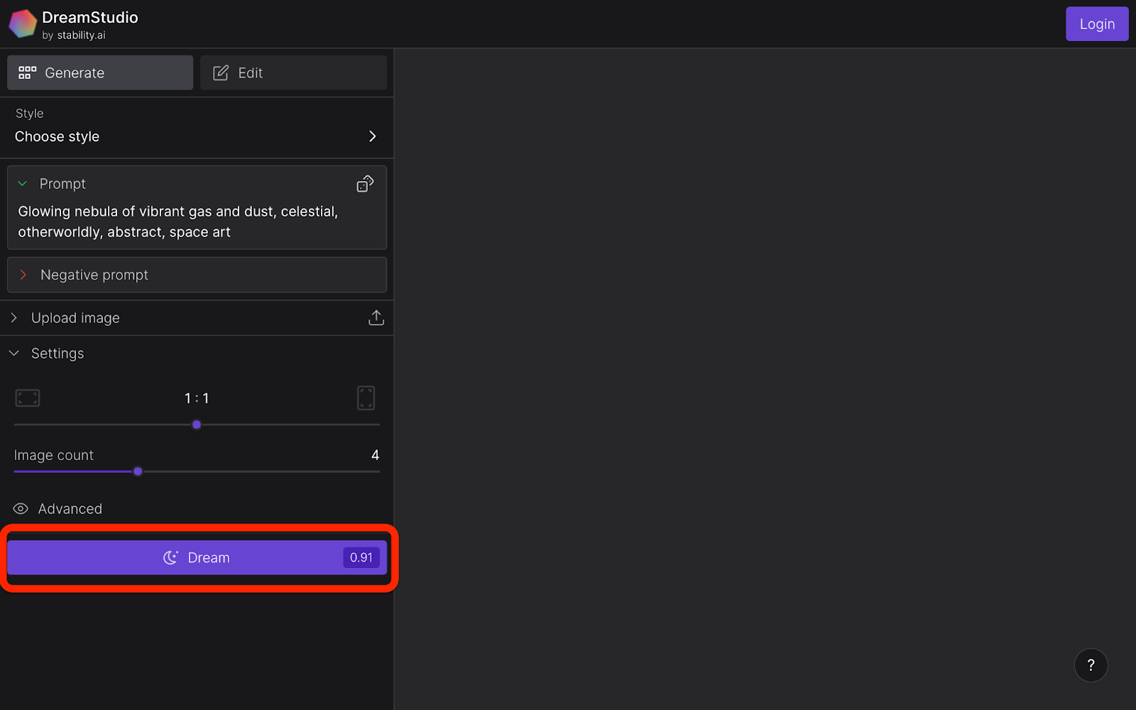Collapse the Settings chevron
This screenshot has height=710, width=1136.
(x=13, y=353)
